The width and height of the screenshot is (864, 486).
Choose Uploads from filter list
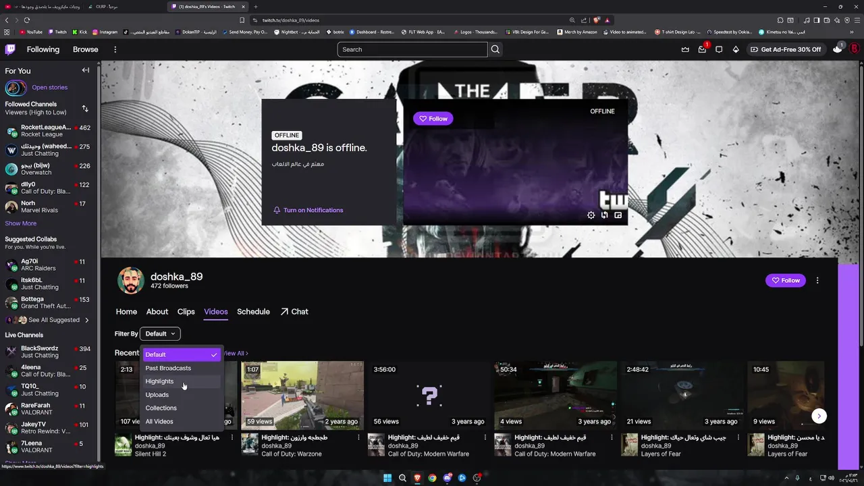point(181,395)
